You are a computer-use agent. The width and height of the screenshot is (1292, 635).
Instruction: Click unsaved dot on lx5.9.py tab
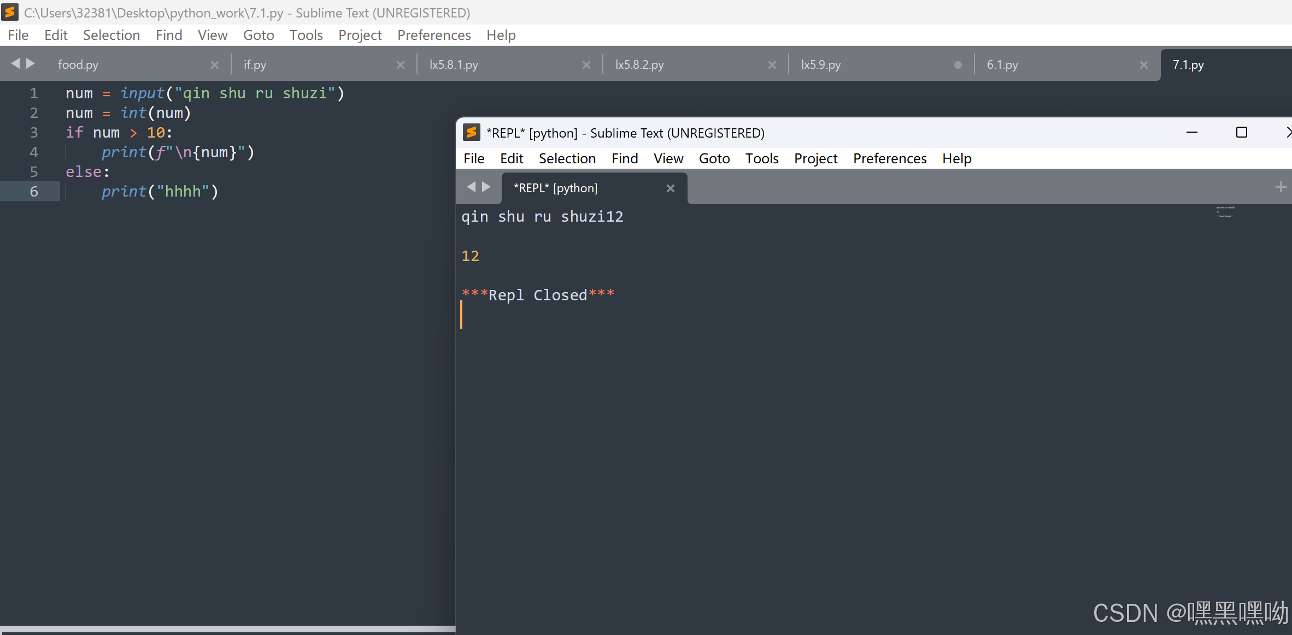point(958,65)
